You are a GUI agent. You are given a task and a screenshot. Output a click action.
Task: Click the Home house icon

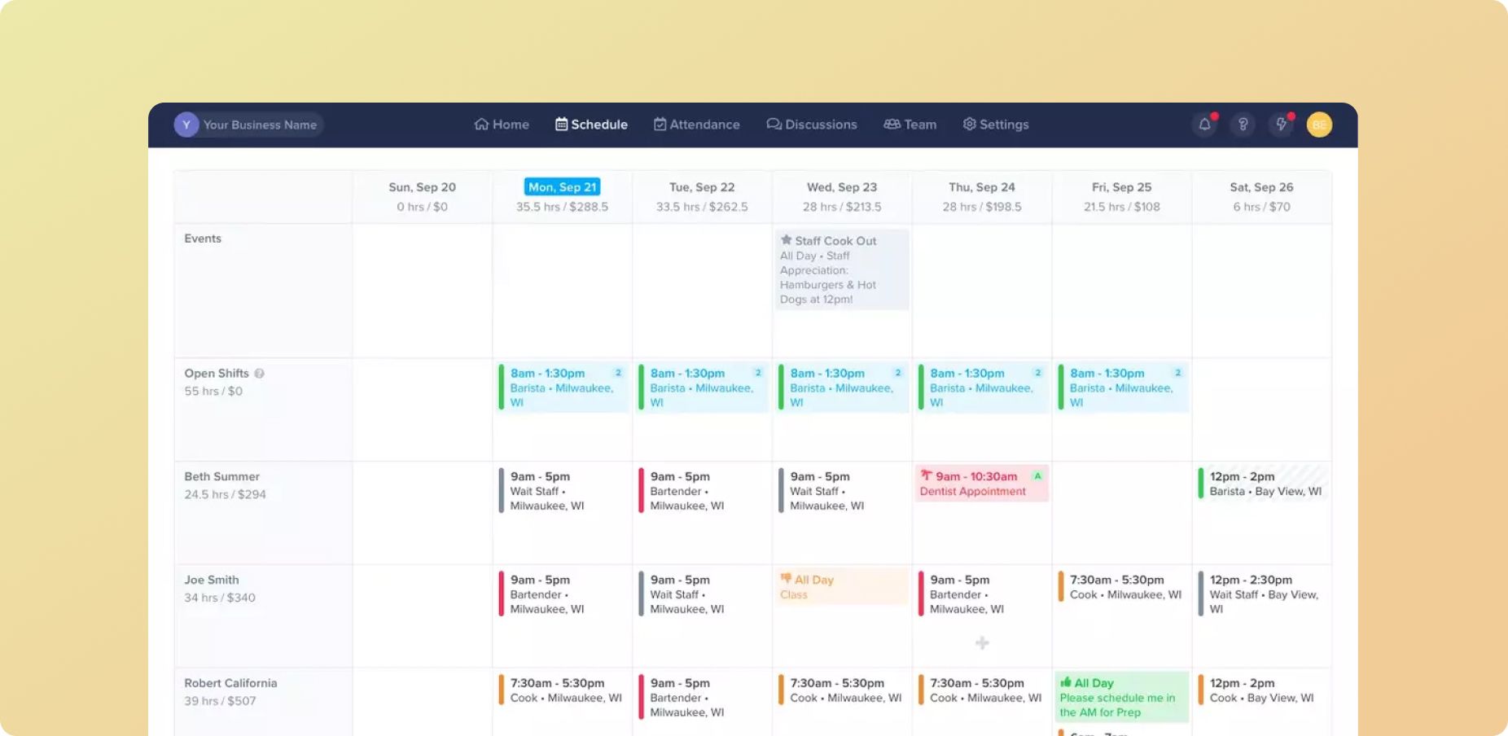481,125
